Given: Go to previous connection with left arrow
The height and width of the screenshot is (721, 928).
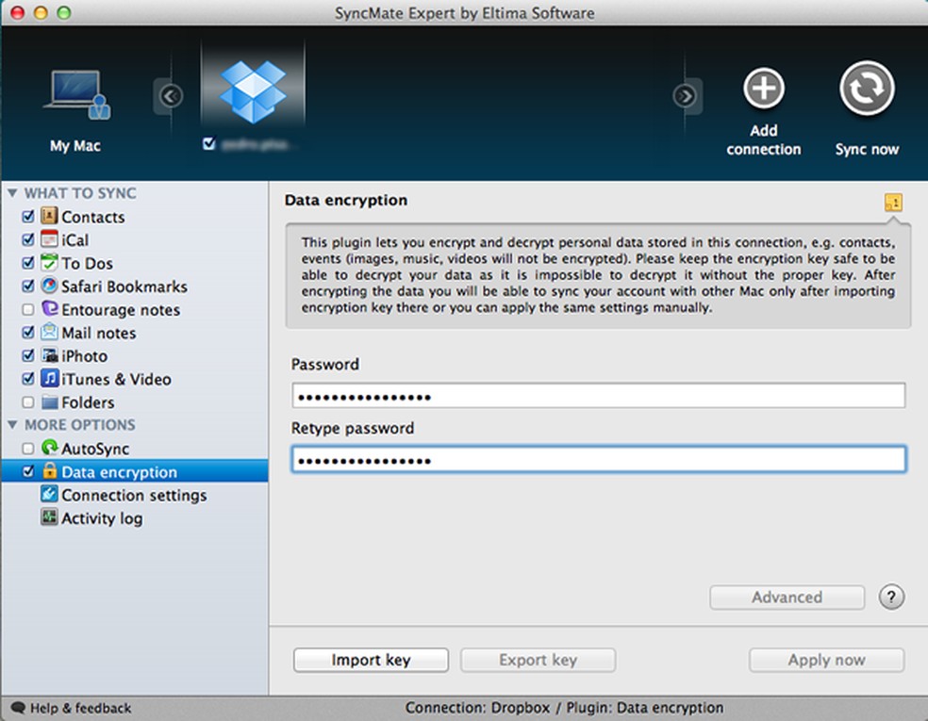Looking at the screenshot, I should [171, 96].
